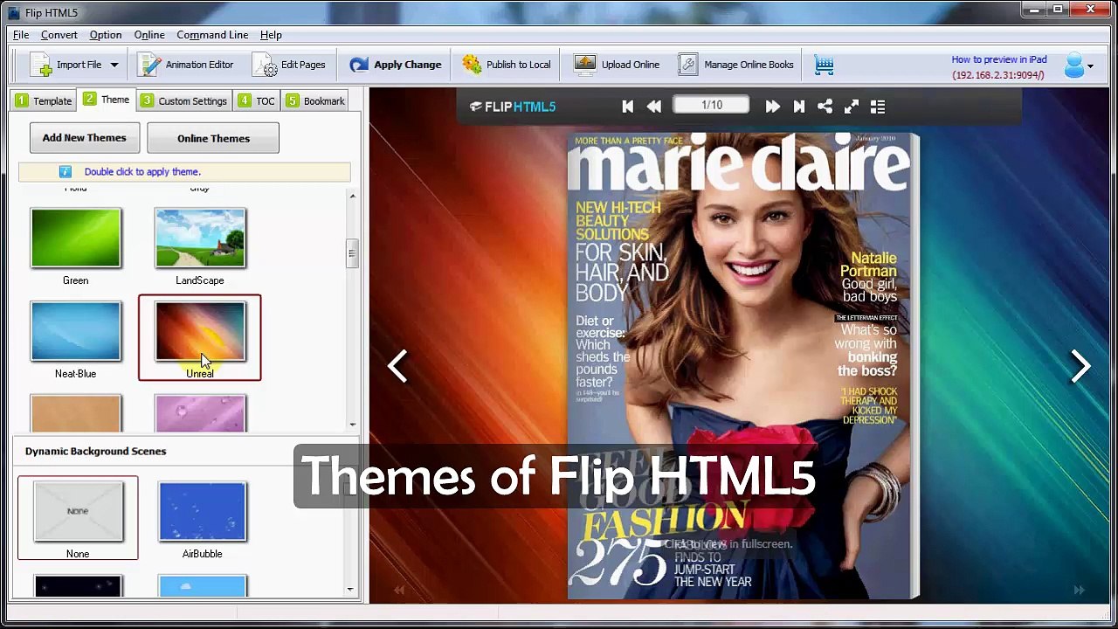Image resolution: width=1118 pixels, height=629 pixels.
Task: Select the Theme tab
Action: (107, 100)
